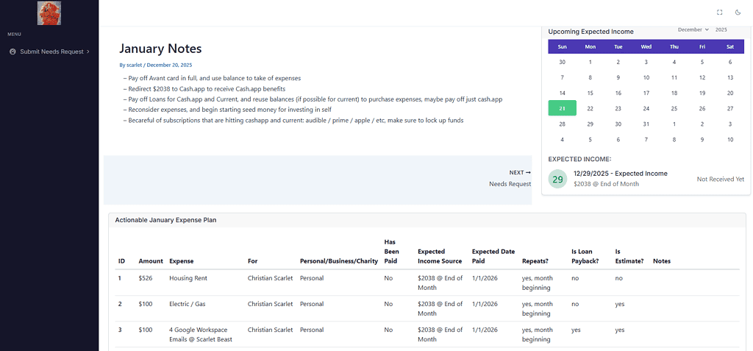Click the January Notes heading
753x351 pixels.
point(160,49)
